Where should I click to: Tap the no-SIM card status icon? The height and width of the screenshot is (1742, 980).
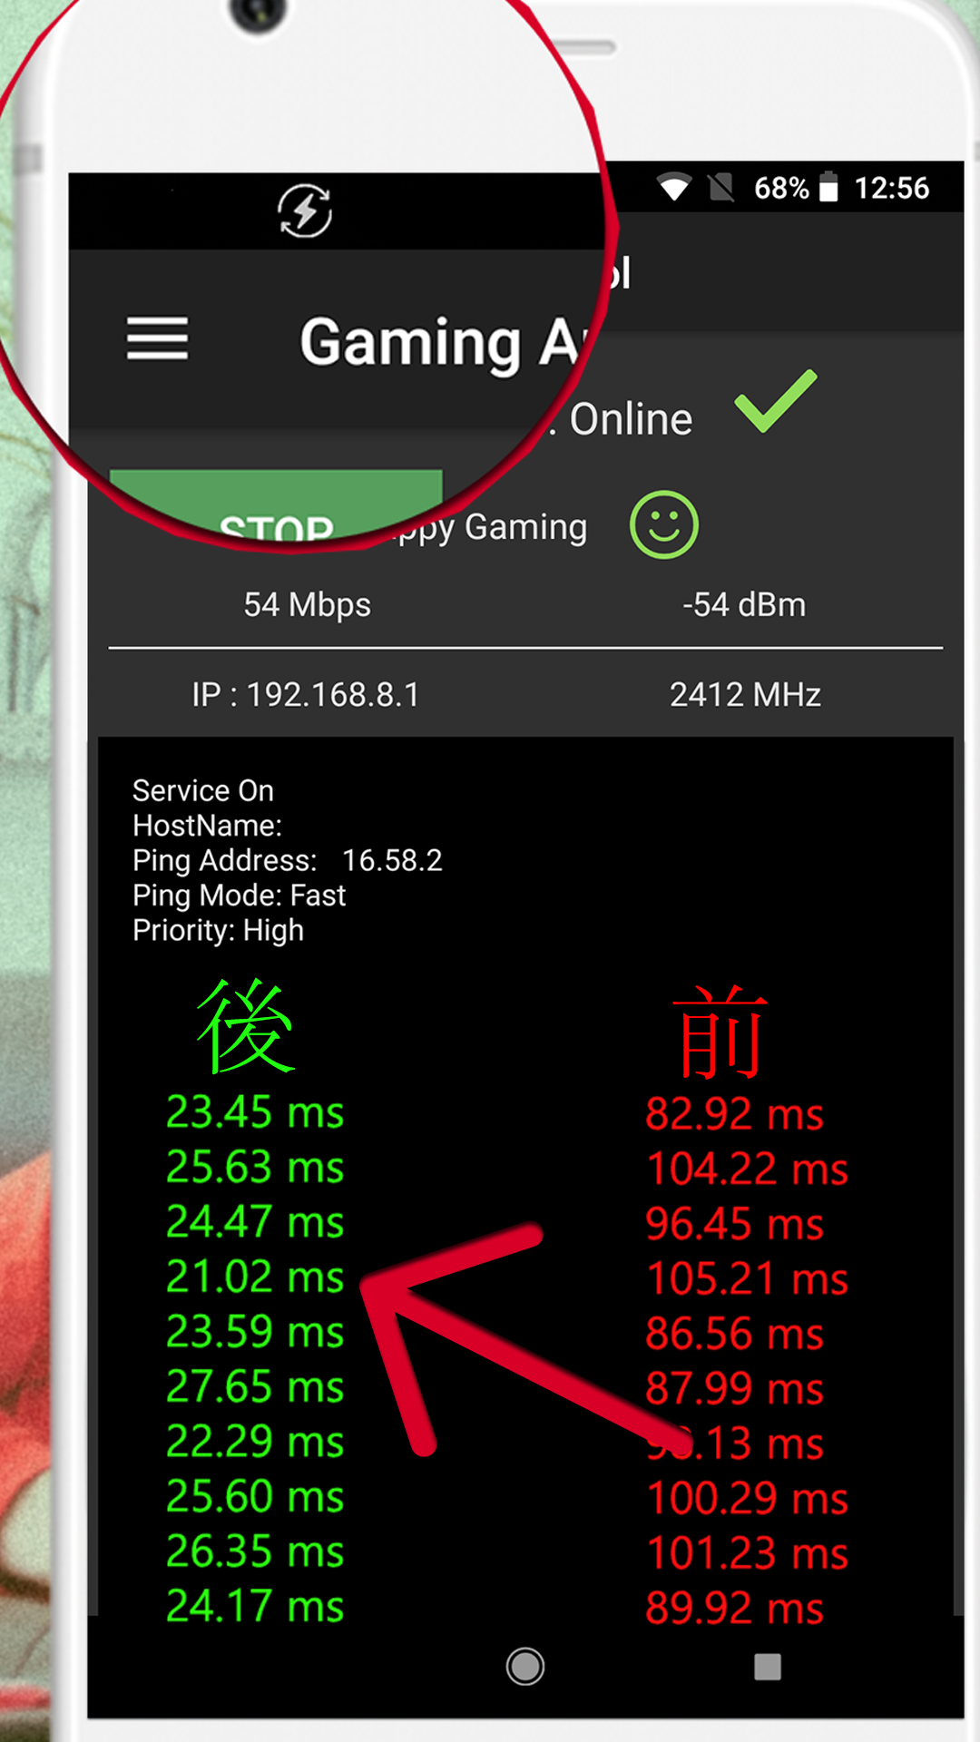[721, 187]
